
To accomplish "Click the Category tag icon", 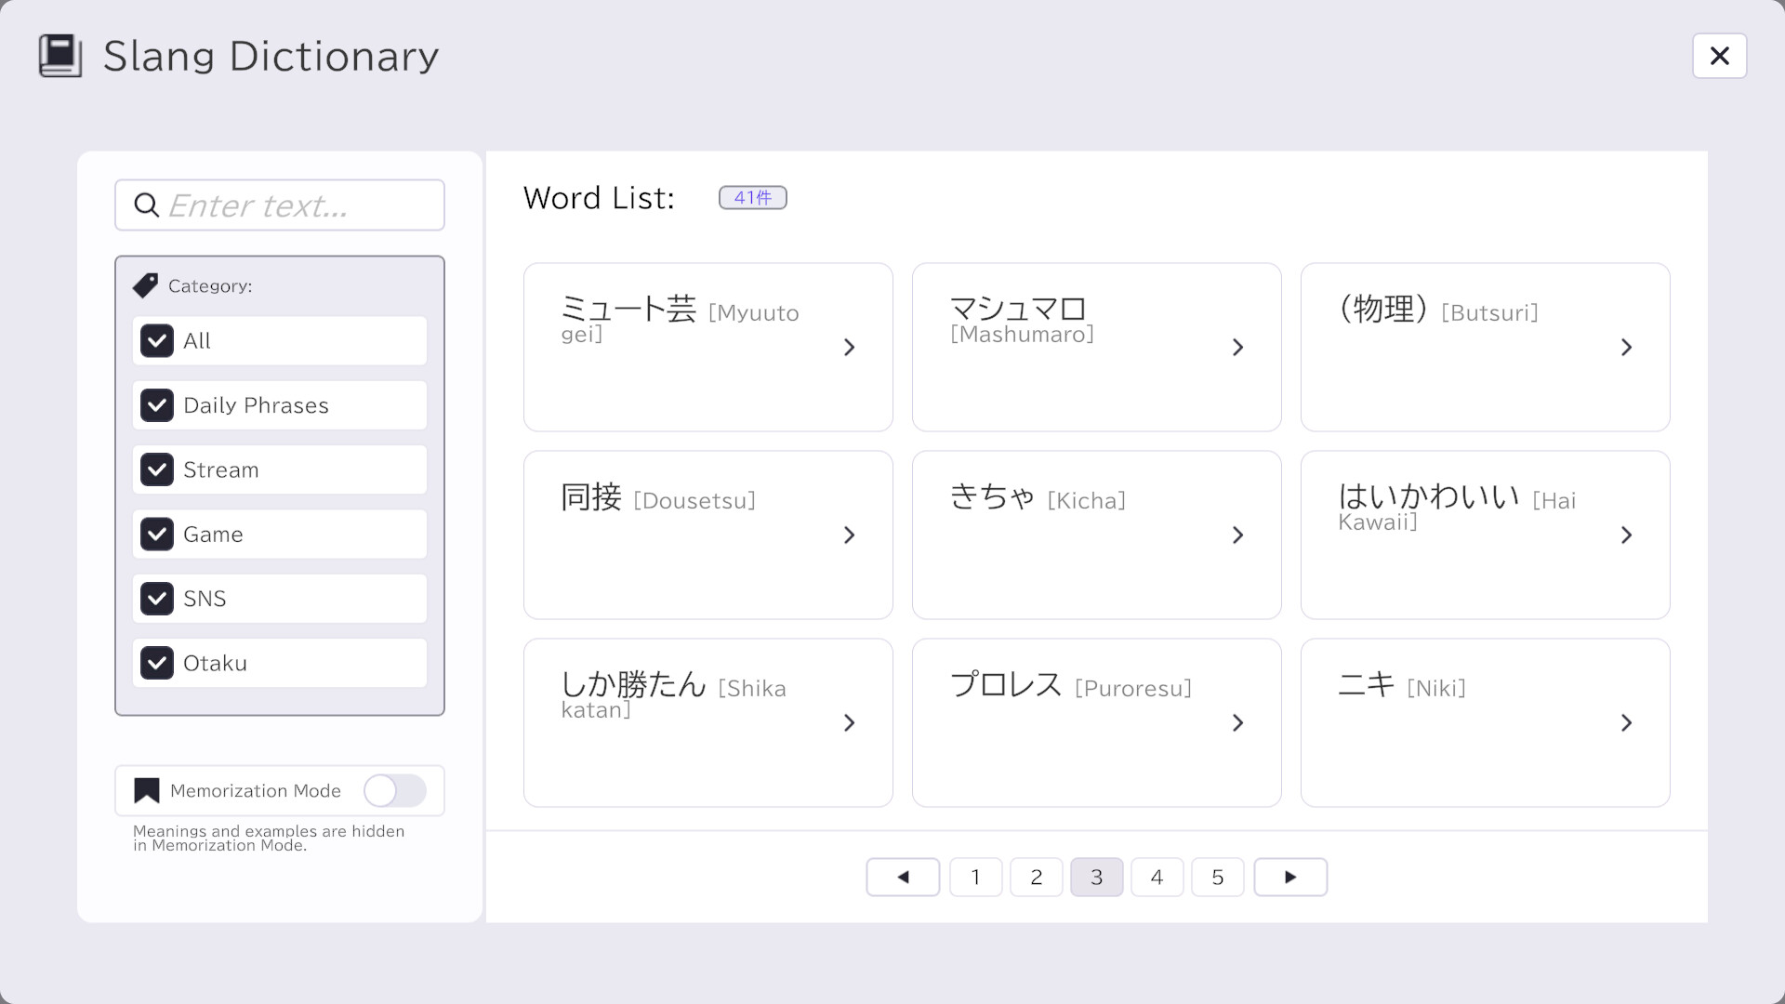I will pyautogui.click(x=145, y=285).
